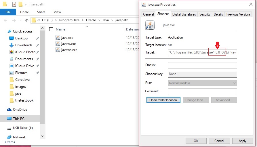Open the Home ribbon tab
257x147 pixels.
click(x=24, y=12)
